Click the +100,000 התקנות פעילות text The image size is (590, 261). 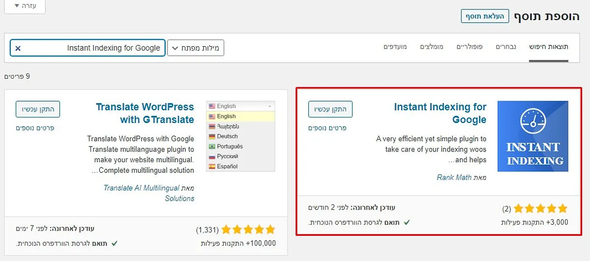coord(238,243)
